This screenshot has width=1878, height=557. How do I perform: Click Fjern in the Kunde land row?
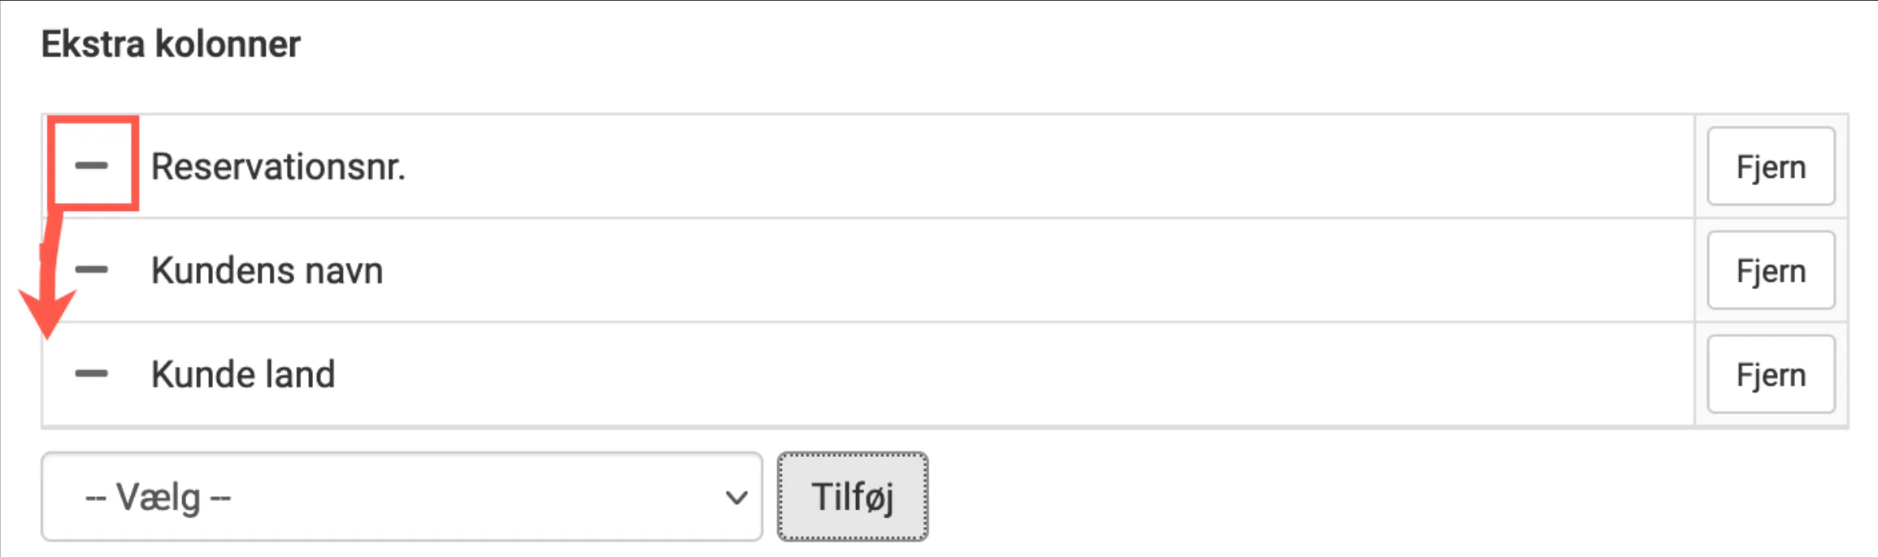pos(1770,373)
